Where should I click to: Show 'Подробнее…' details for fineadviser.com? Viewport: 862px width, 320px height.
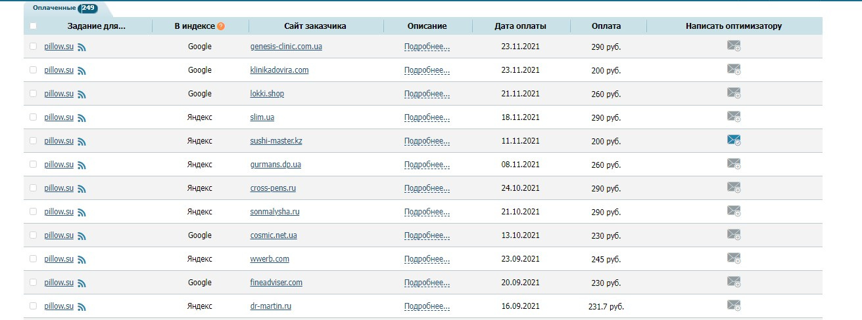tap(427, 283)
